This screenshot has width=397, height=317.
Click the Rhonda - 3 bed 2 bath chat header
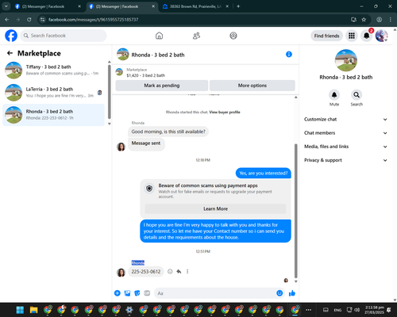coord(158,55)
